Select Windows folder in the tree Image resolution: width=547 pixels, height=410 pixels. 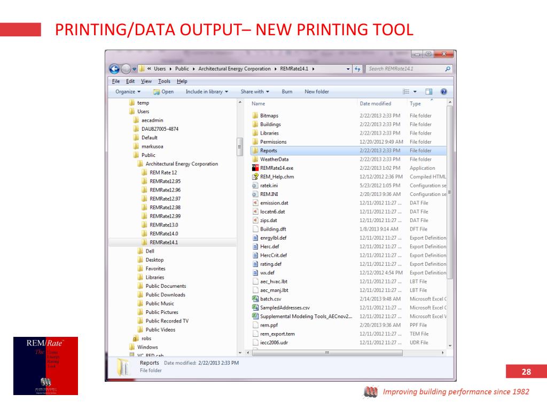(x=144, y=347)
